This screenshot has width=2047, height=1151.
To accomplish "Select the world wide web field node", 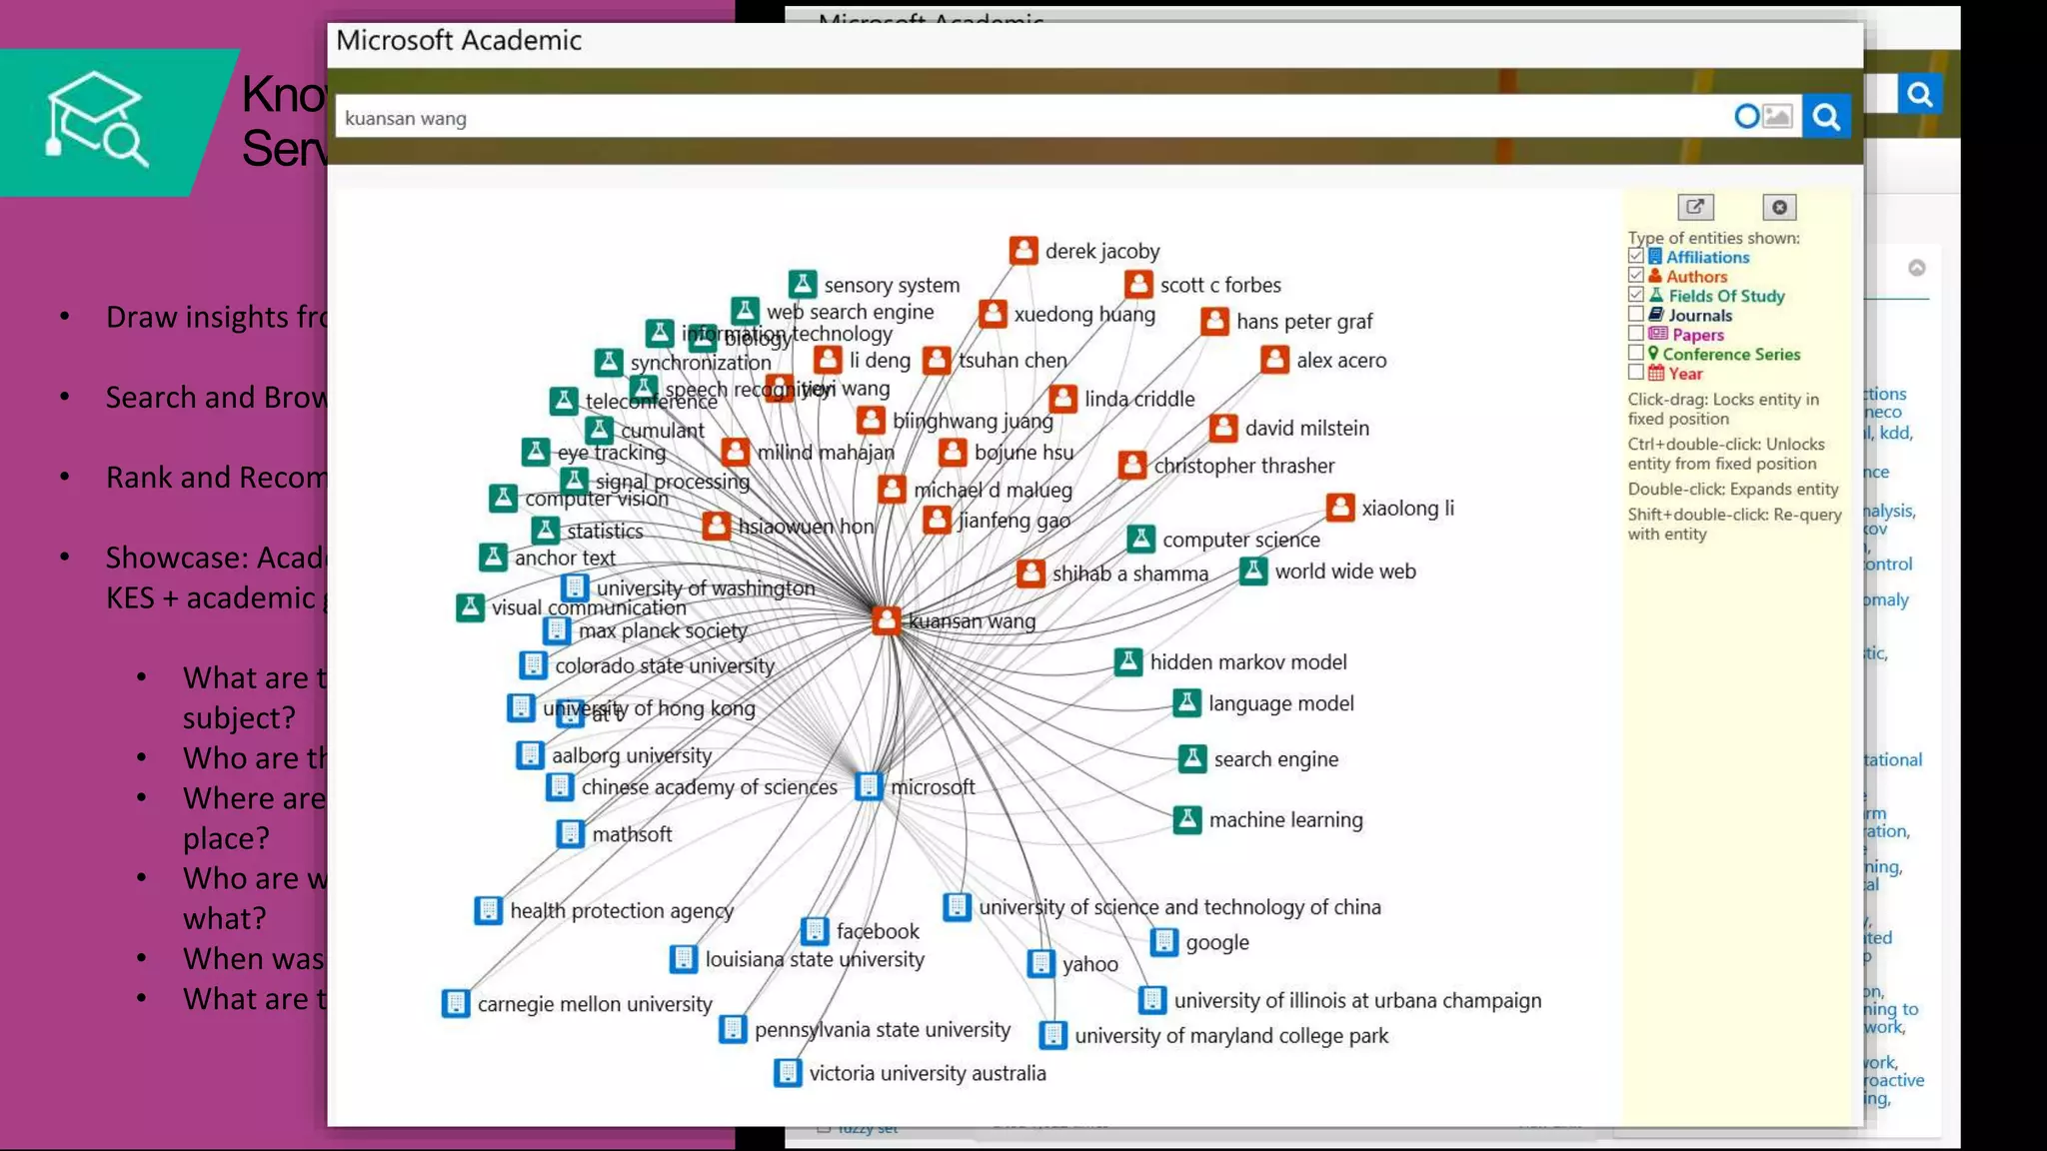I will pos(1253,571).
